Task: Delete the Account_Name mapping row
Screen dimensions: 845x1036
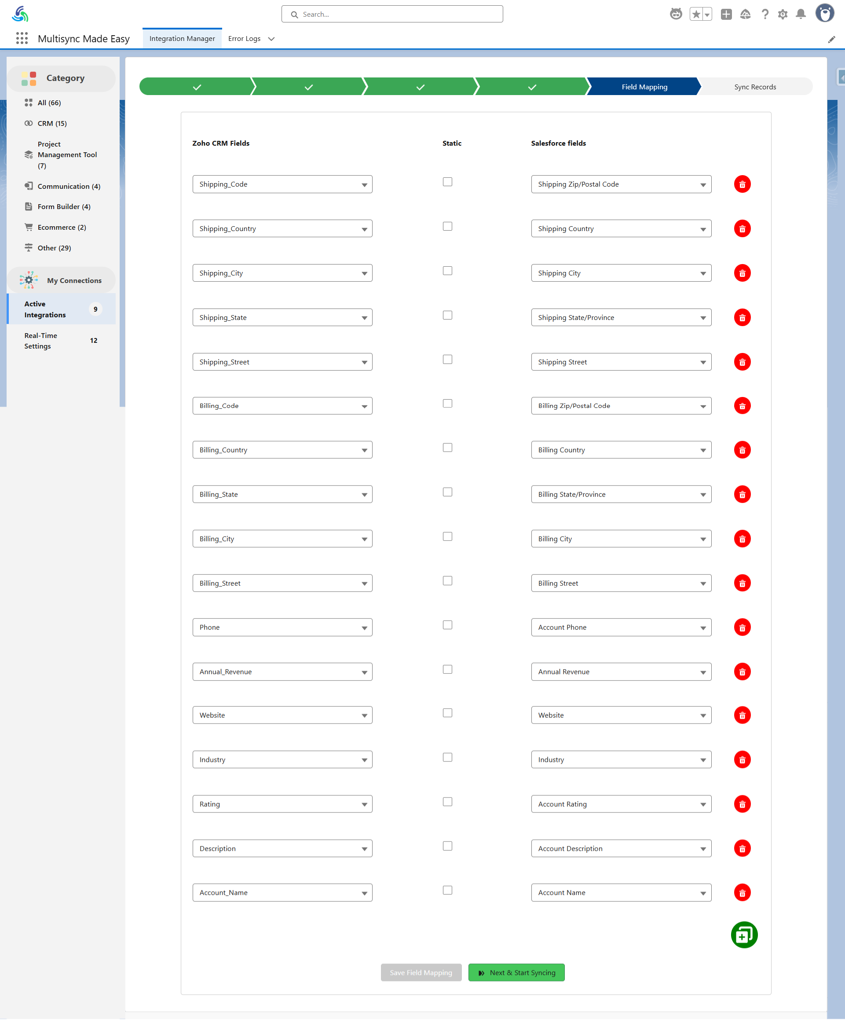Action: click(x=742, y=893)
